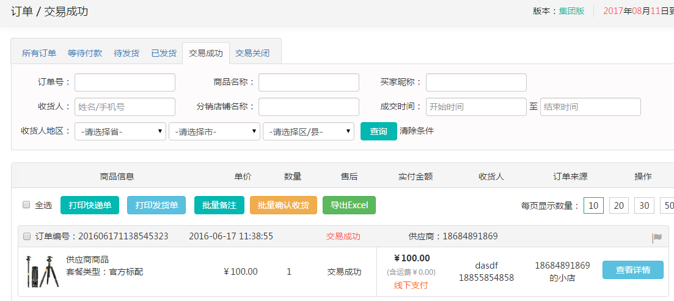
Task: Open the 等待付款 tab
Action: click(x=85, y=53)
